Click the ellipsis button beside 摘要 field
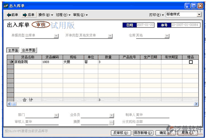The width and height of the screenshot is (206, 139). (x=111, y=122)
